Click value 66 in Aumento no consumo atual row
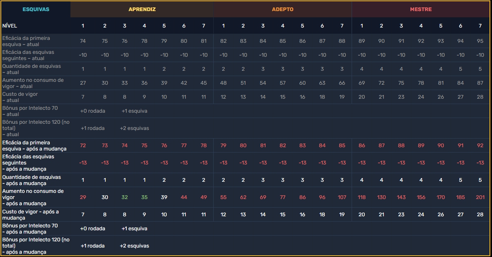492x257 pixels. click(x=342, y=83)
